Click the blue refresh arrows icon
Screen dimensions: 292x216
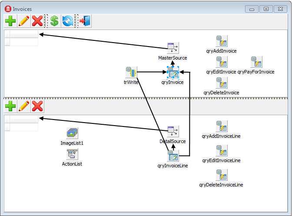(x=68, y=21)
